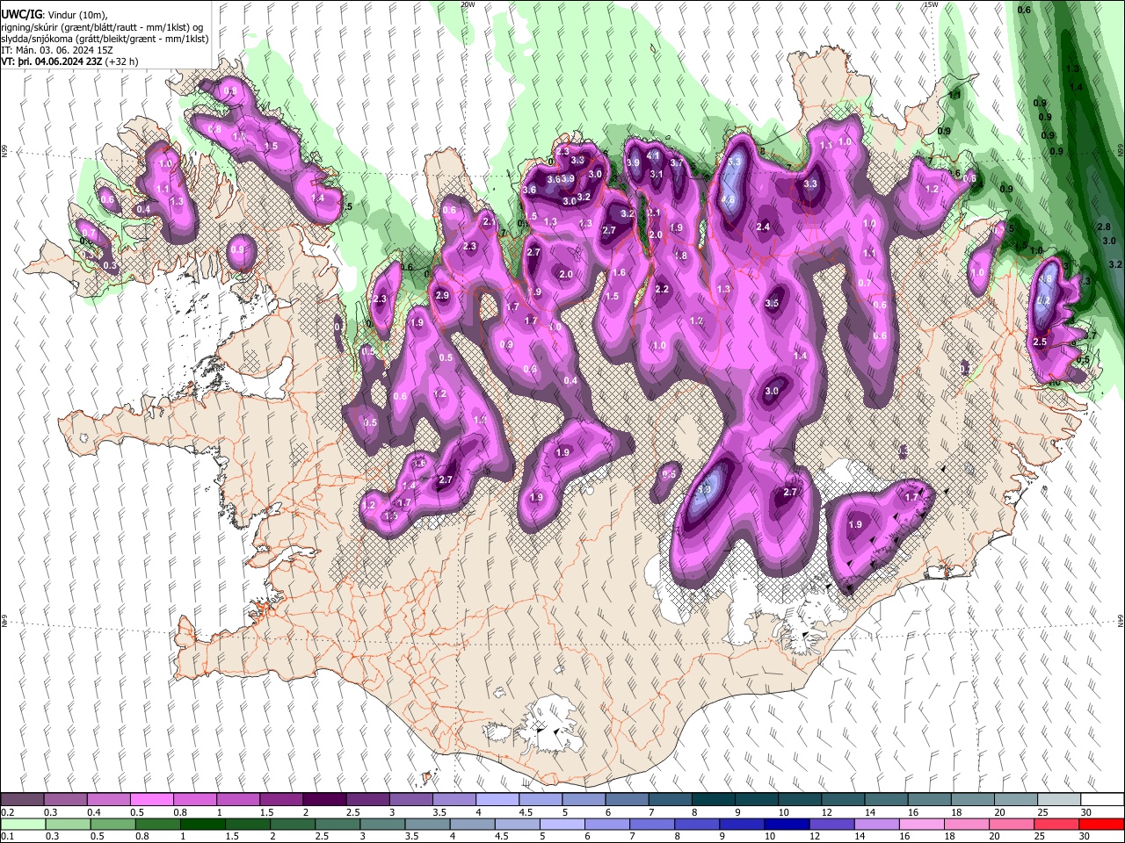Click the pink lower swatch between 16 and 18
This screenshot has height=843, width=1125.
tap(923, 825)
